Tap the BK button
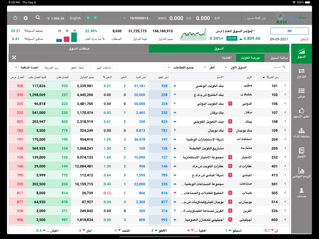This screenshot has height=239, width=319. click(x=290, y=31)
